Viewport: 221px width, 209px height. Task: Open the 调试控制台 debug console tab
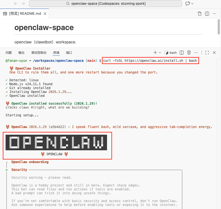39,53
